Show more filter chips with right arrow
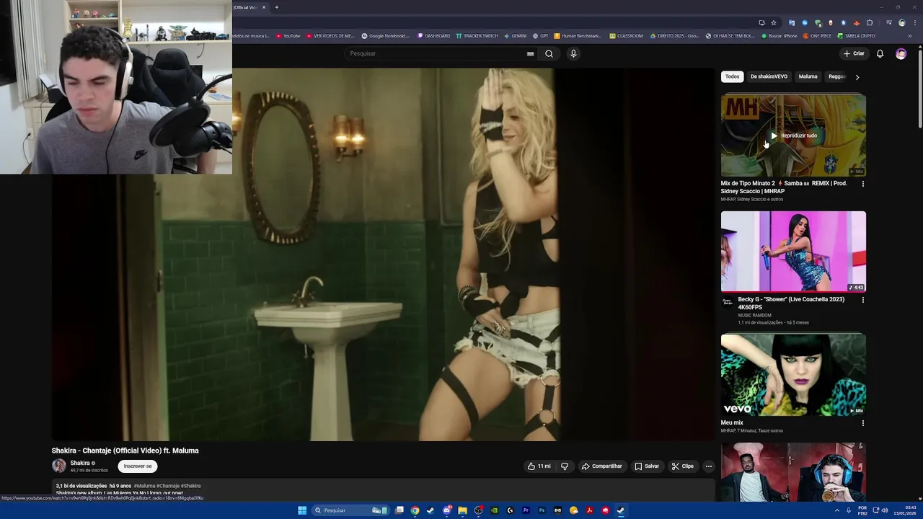This screenshot has width=923, height=519. click(857, 76)
